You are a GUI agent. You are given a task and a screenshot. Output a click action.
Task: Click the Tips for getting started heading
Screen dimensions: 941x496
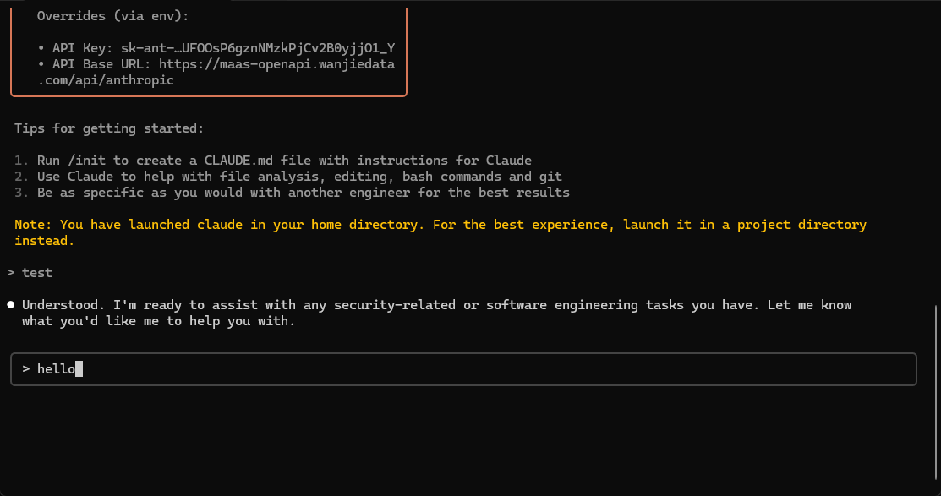[109, 128]
